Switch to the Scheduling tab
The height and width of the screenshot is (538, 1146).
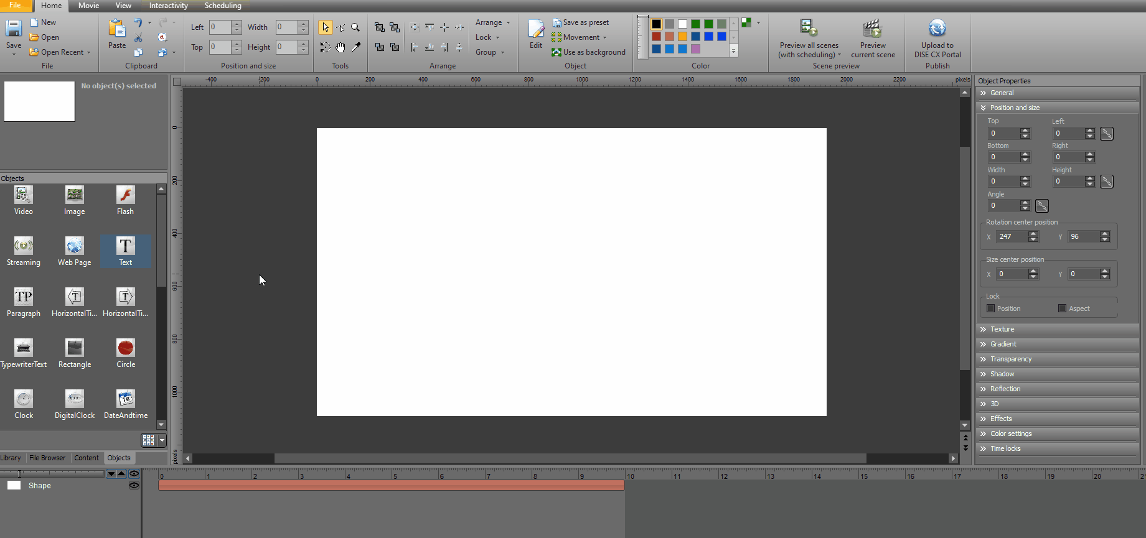223,5
